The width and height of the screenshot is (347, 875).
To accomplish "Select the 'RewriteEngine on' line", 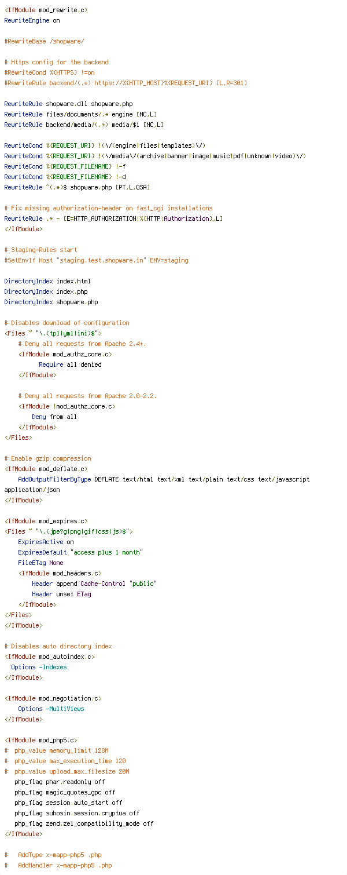I will (x=32, y=20).
